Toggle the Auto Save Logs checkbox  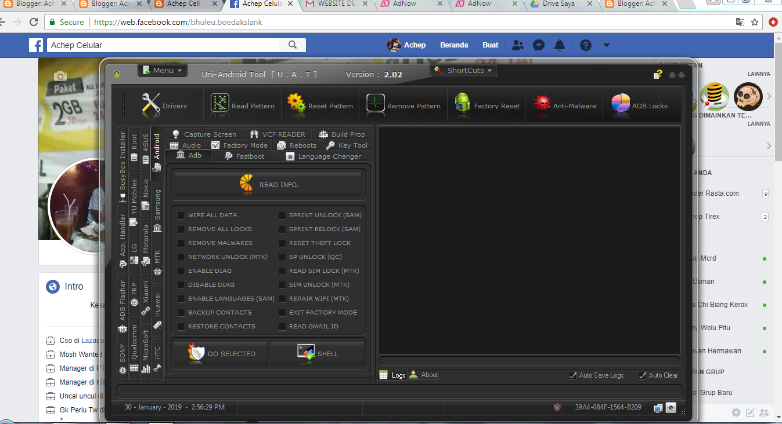tap(573, 375)
